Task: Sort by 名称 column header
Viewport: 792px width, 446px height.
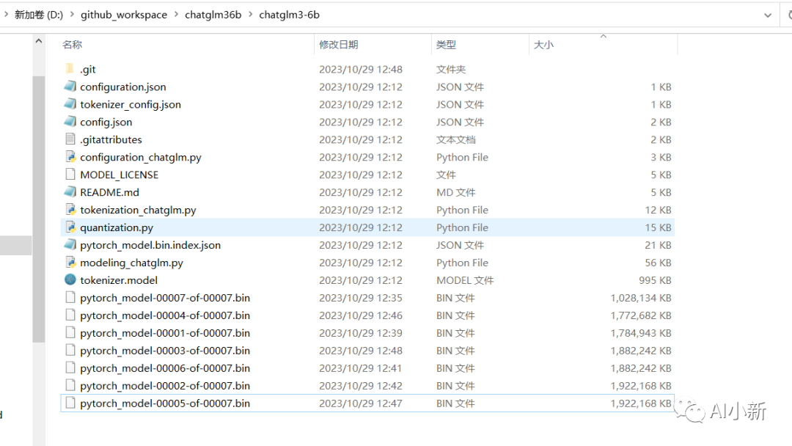Action: [72, 45]
